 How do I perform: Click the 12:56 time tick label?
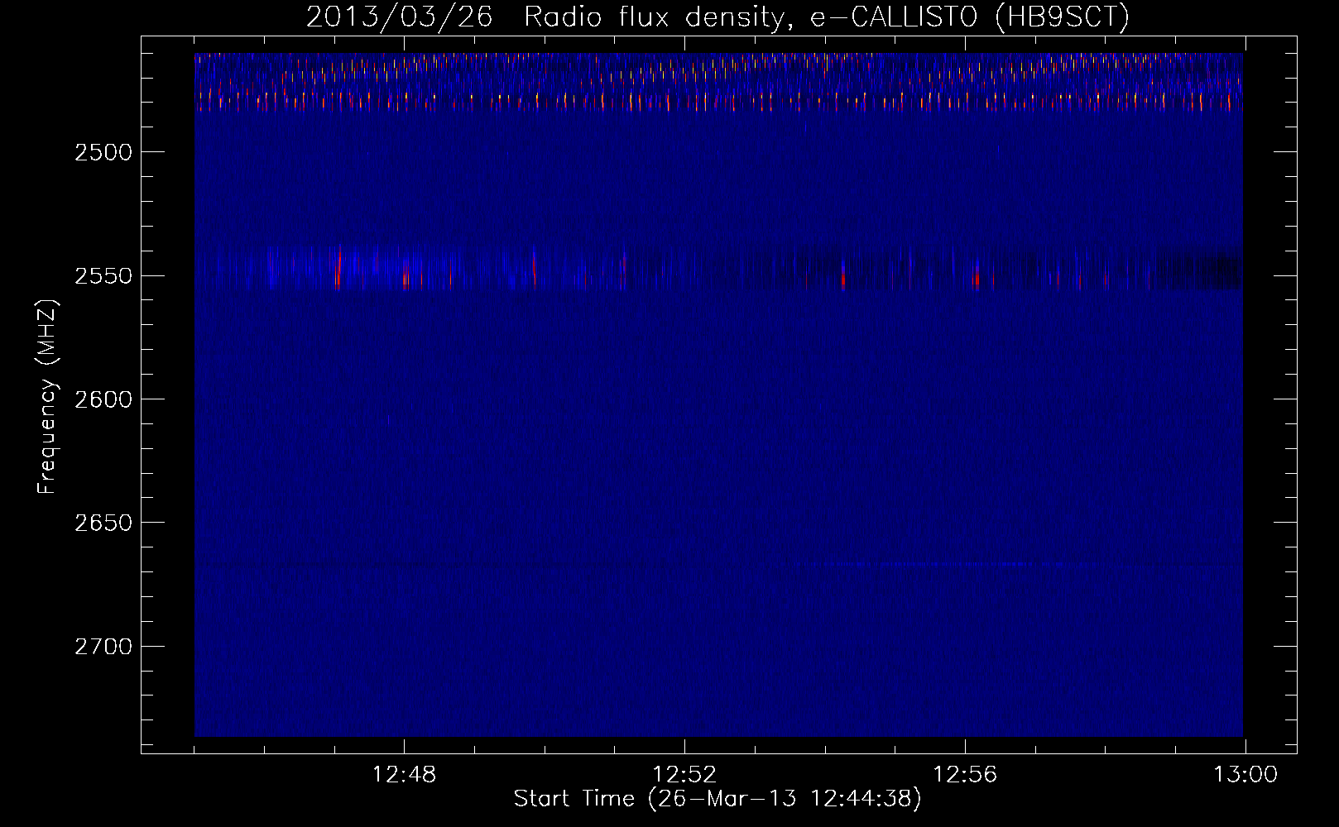click(965, 775)
